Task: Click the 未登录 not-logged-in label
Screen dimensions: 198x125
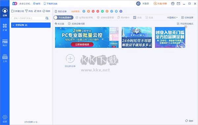Action: [x=146, y=4]
